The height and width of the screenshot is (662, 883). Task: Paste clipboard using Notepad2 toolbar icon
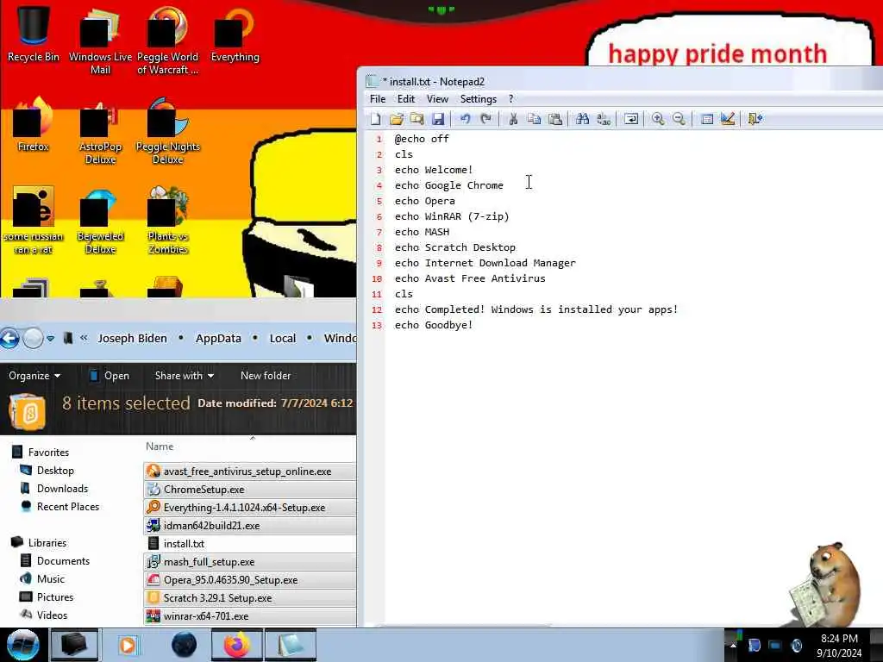555,119
